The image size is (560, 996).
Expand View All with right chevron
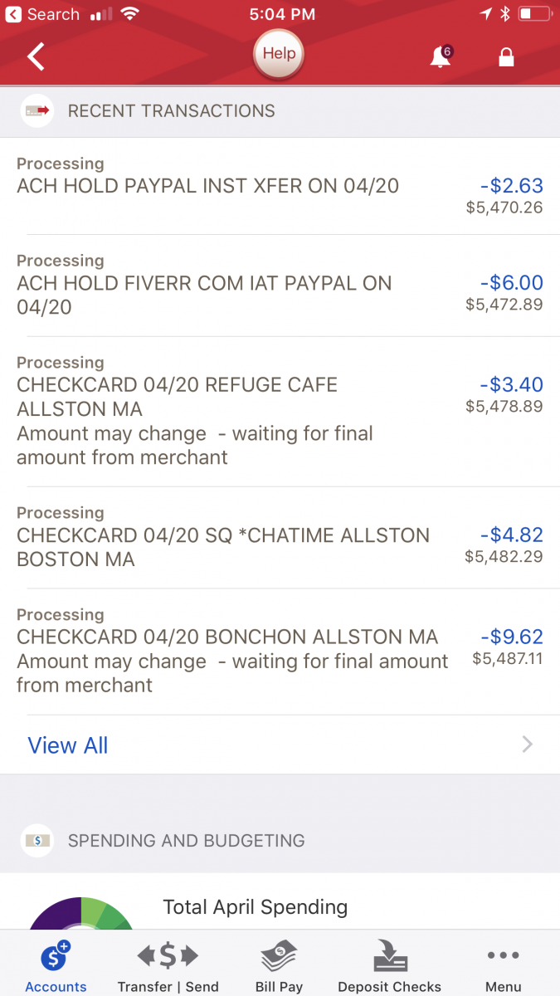coord(527,745)
